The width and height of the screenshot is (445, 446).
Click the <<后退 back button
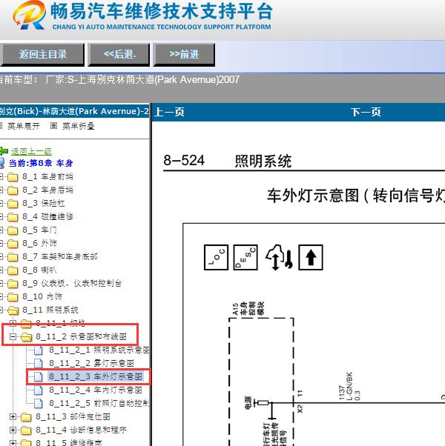coord(119,54)
